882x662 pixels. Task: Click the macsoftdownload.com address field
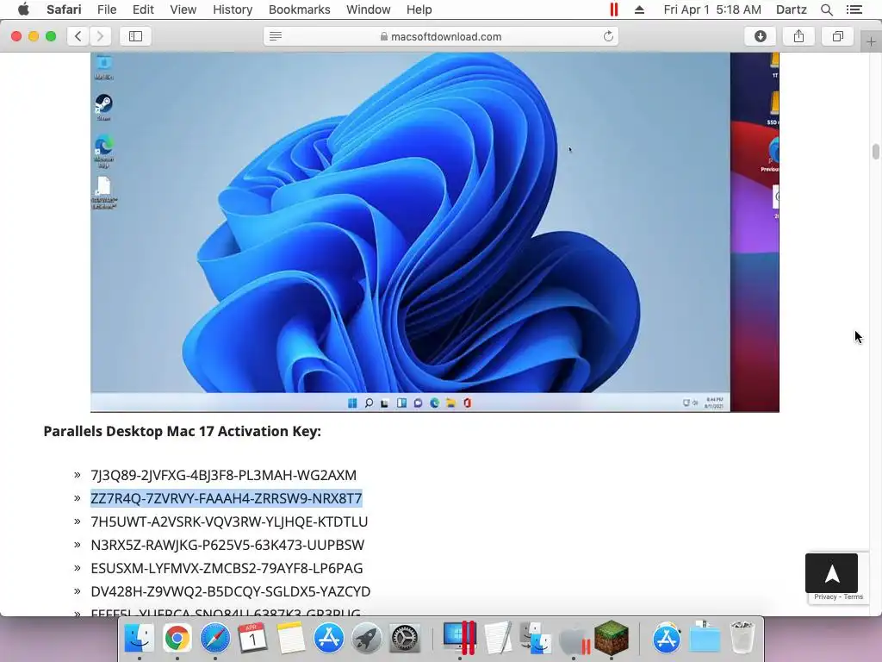[x=441, y=36]
